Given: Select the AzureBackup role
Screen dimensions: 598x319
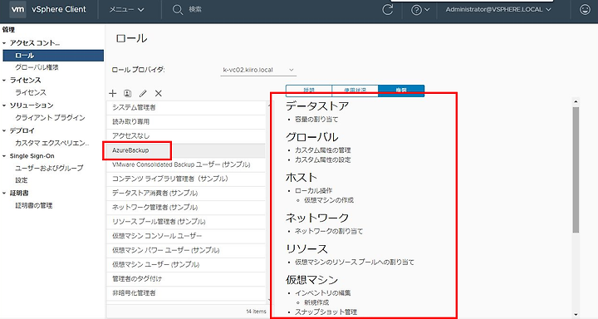Looking at the screenshot, I should pyautogui.click(x=186, y=150).
